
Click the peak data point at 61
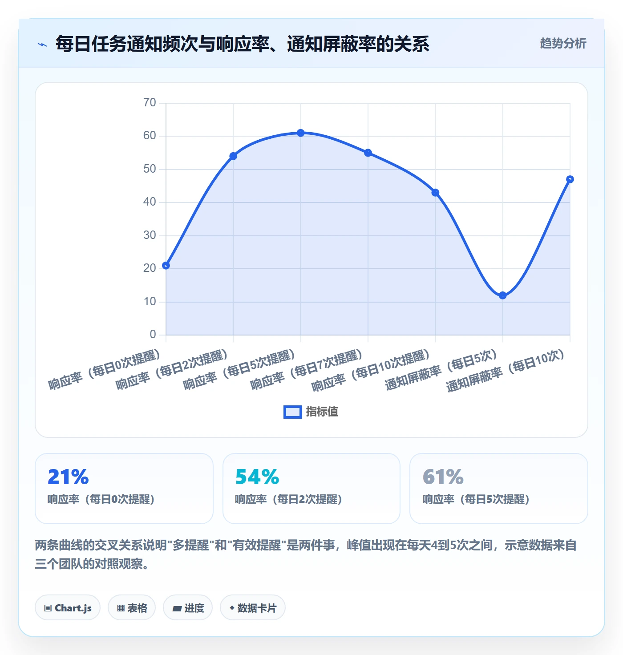click(x=301, y=133)
